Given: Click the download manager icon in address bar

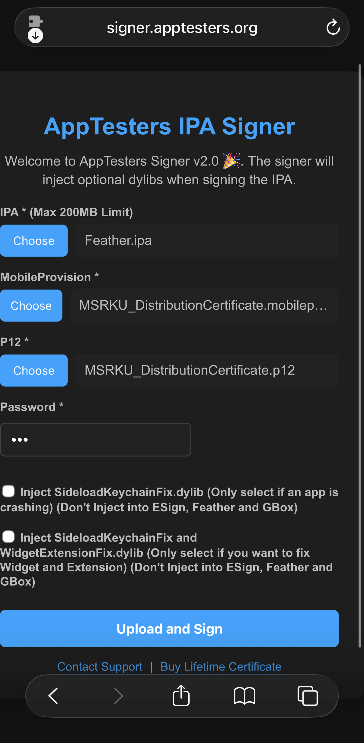Looking at the screenshot, I should [35, 35].
